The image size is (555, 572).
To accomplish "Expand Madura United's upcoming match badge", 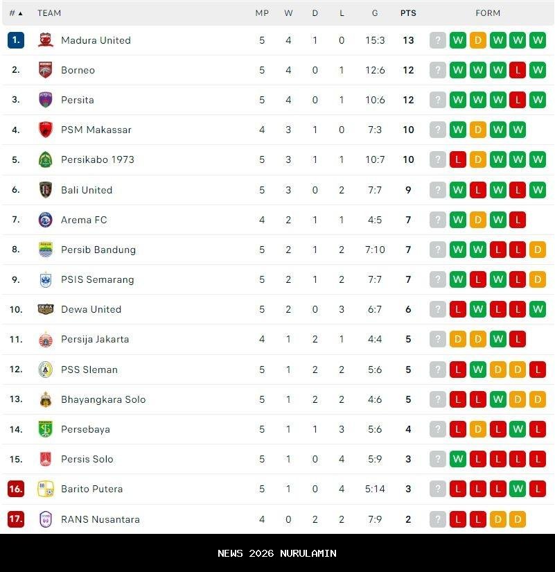I will click(437, 40).
